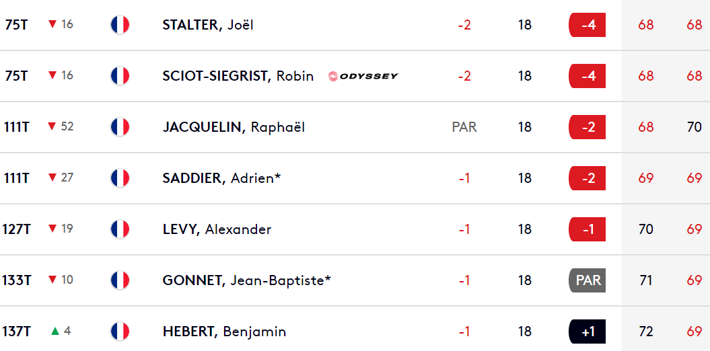Click French flag beside JACQUELIN, Raphaël
Viewport: 710px width, 351px height.
pyautogui.click(x=120, y=126)
